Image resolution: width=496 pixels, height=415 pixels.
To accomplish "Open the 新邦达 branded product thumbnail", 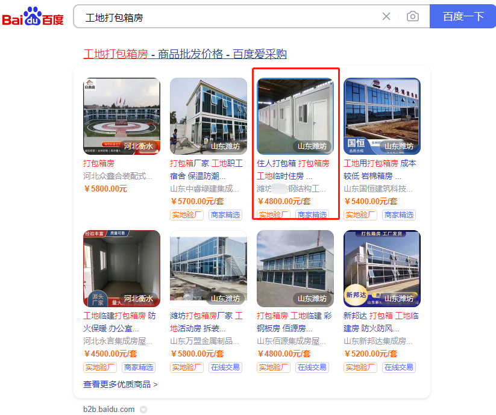I will pyautogui.click(x=382, y=269).
